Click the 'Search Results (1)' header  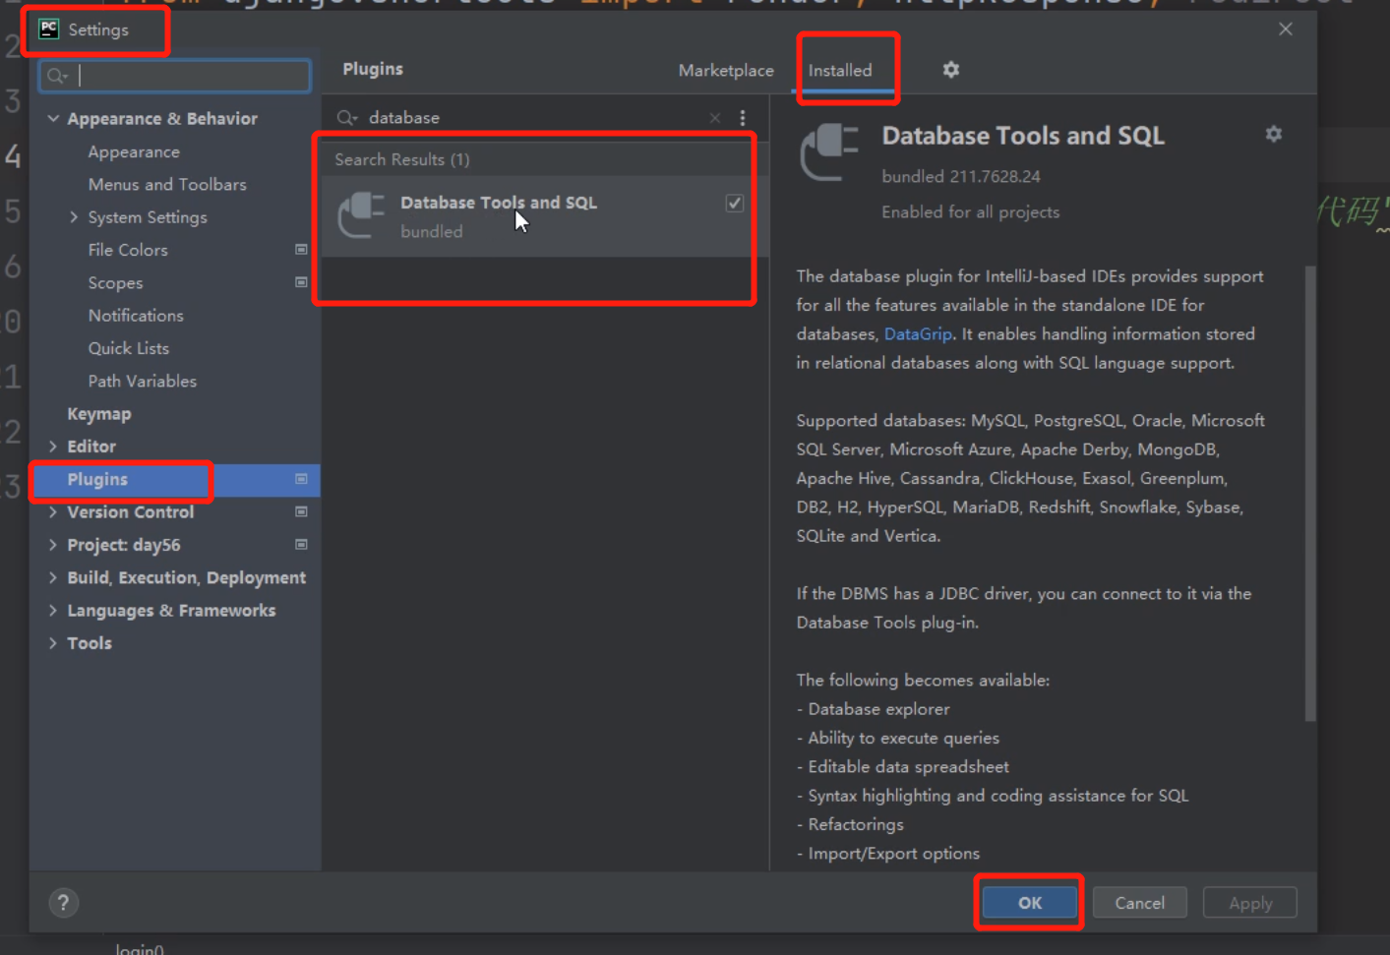tap(402, 159)
